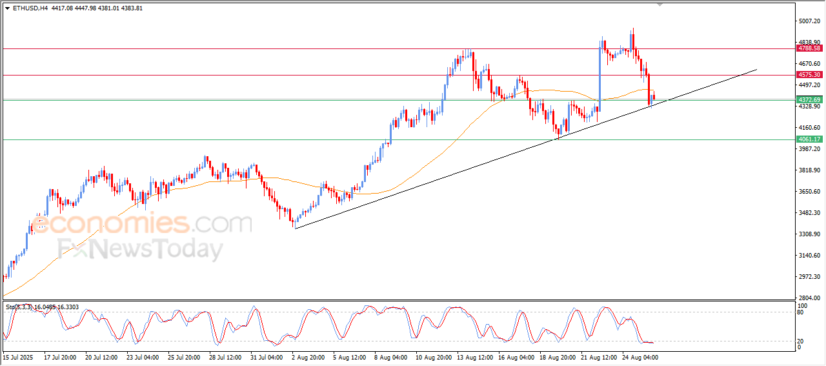Select the high price value 4447.98
This screenshot has height=366, width=826.
coord(84,8)
